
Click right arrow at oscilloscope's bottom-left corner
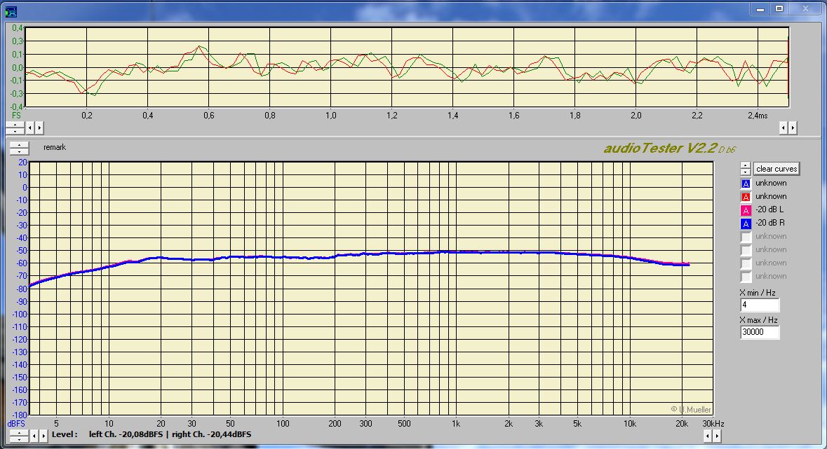click(39, 127)
